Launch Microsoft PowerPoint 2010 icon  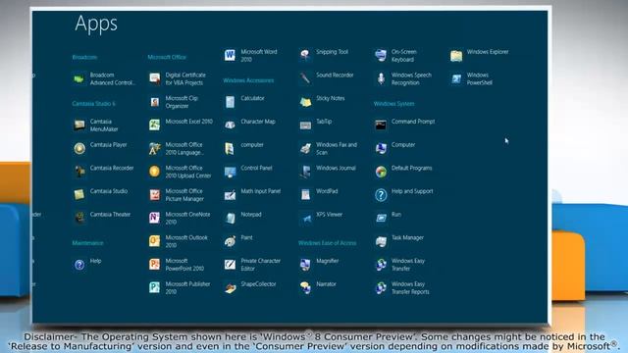click(155, 265)
